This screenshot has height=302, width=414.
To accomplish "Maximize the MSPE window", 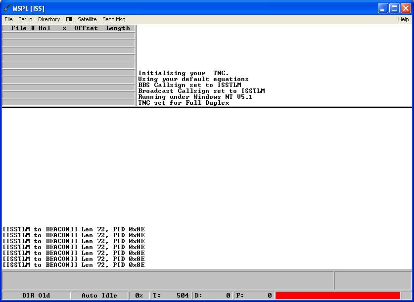I will click(394, 8).
